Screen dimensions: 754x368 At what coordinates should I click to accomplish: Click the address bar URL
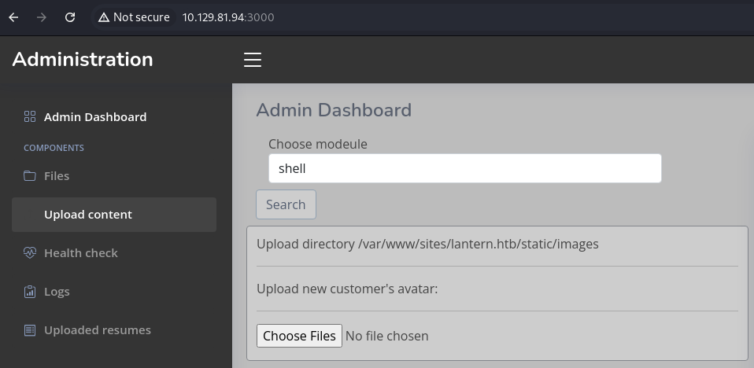(228, 17)
